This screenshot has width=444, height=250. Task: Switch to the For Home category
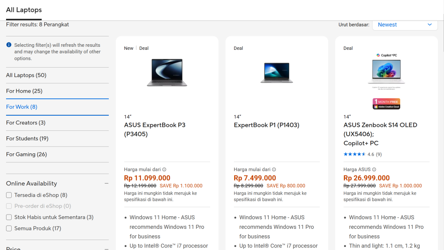pos(24,91)
